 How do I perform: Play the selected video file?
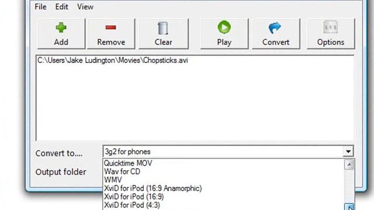coord(224,34)
